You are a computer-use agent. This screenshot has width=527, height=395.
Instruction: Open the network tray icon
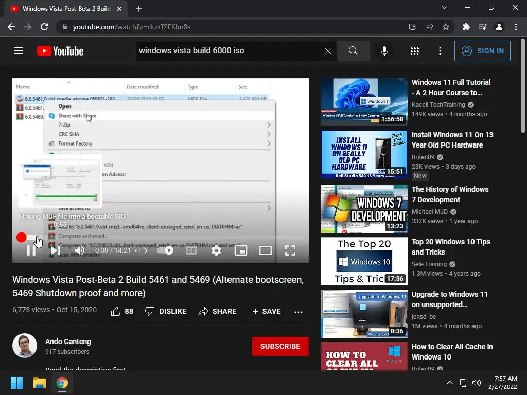pos(464,383)
